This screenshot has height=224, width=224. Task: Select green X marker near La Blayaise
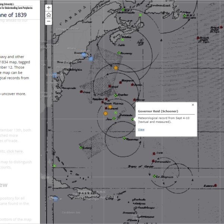click(x=154, y=176)
